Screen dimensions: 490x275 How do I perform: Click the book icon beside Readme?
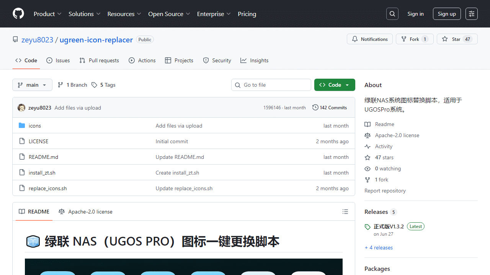point(367,124)
